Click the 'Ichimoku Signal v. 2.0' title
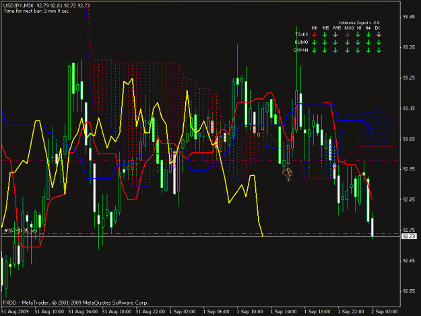The width and height of the screenshot is (421, 316). point(359,23)
